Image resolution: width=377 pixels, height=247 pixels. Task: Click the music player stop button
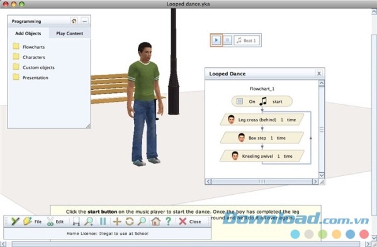click(x=228, y=40)
